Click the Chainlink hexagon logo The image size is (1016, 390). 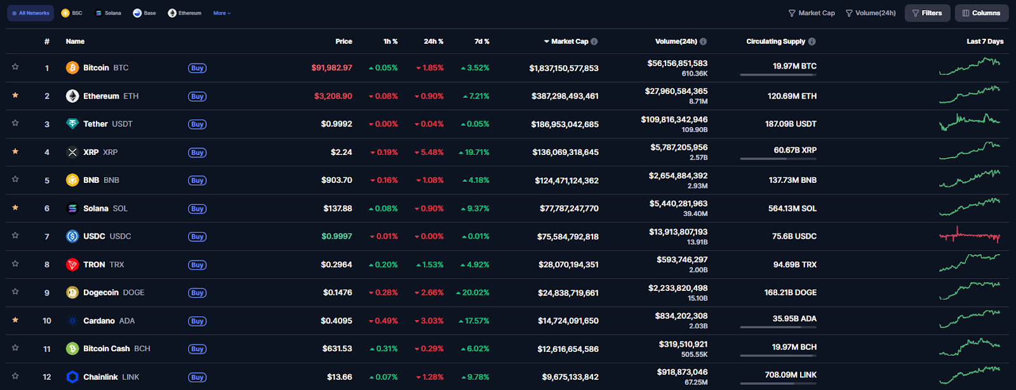(72, 377)
